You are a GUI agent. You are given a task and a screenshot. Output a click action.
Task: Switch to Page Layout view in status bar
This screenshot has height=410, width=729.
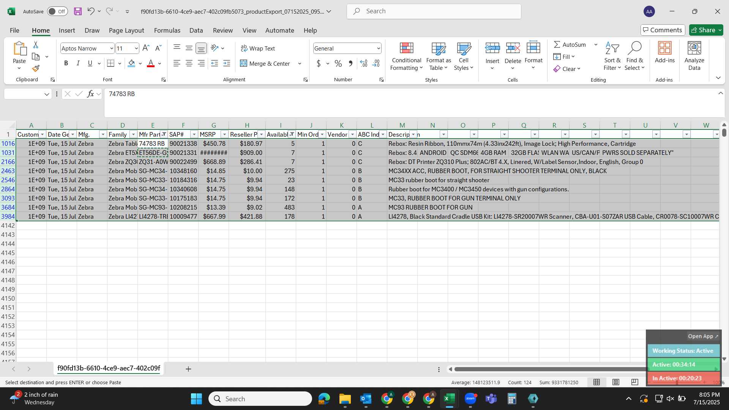point(616,382)
